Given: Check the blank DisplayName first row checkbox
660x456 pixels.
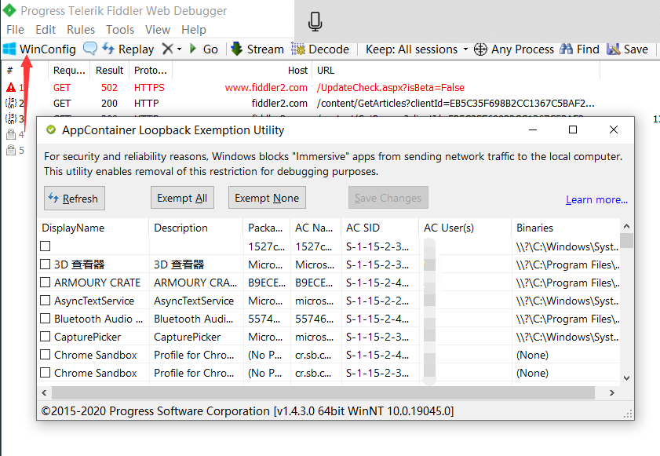Looking at the screenshot, I should coord(45,246).
